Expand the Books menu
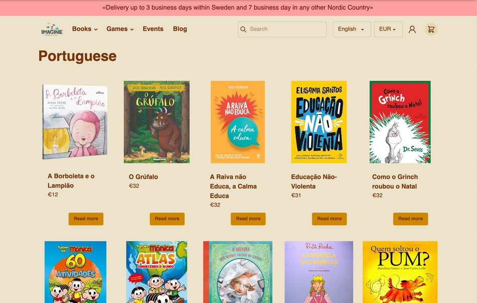 pos(84,29)
